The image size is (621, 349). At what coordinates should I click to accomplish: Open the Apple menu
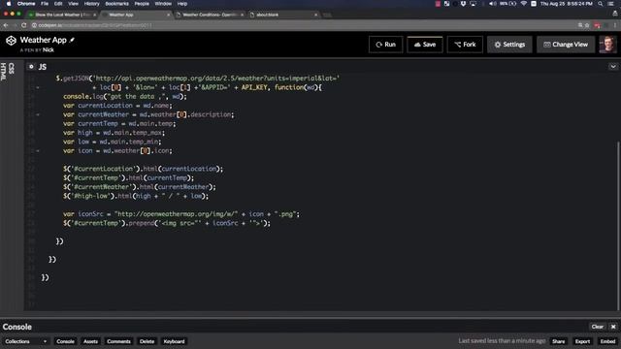[9, 4]
